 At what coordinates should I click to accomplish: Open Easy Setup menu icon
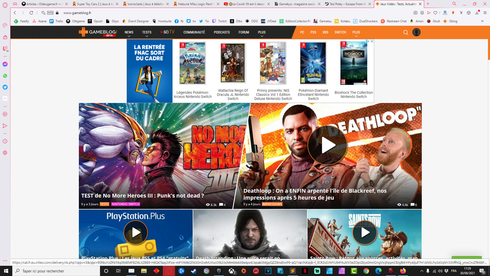tap(485, 13)
